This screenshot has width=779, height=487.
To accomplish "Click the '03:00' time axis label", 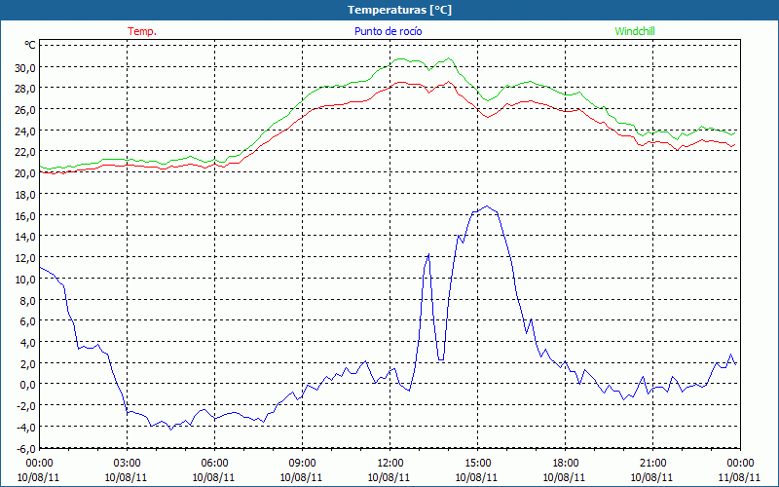I will coord(127,464).
